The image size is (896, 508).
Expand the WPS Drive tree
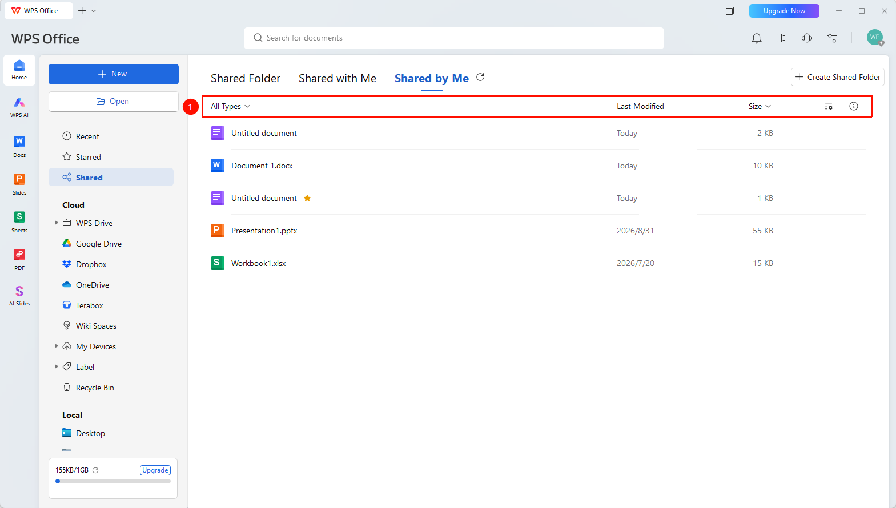(57, 223)
